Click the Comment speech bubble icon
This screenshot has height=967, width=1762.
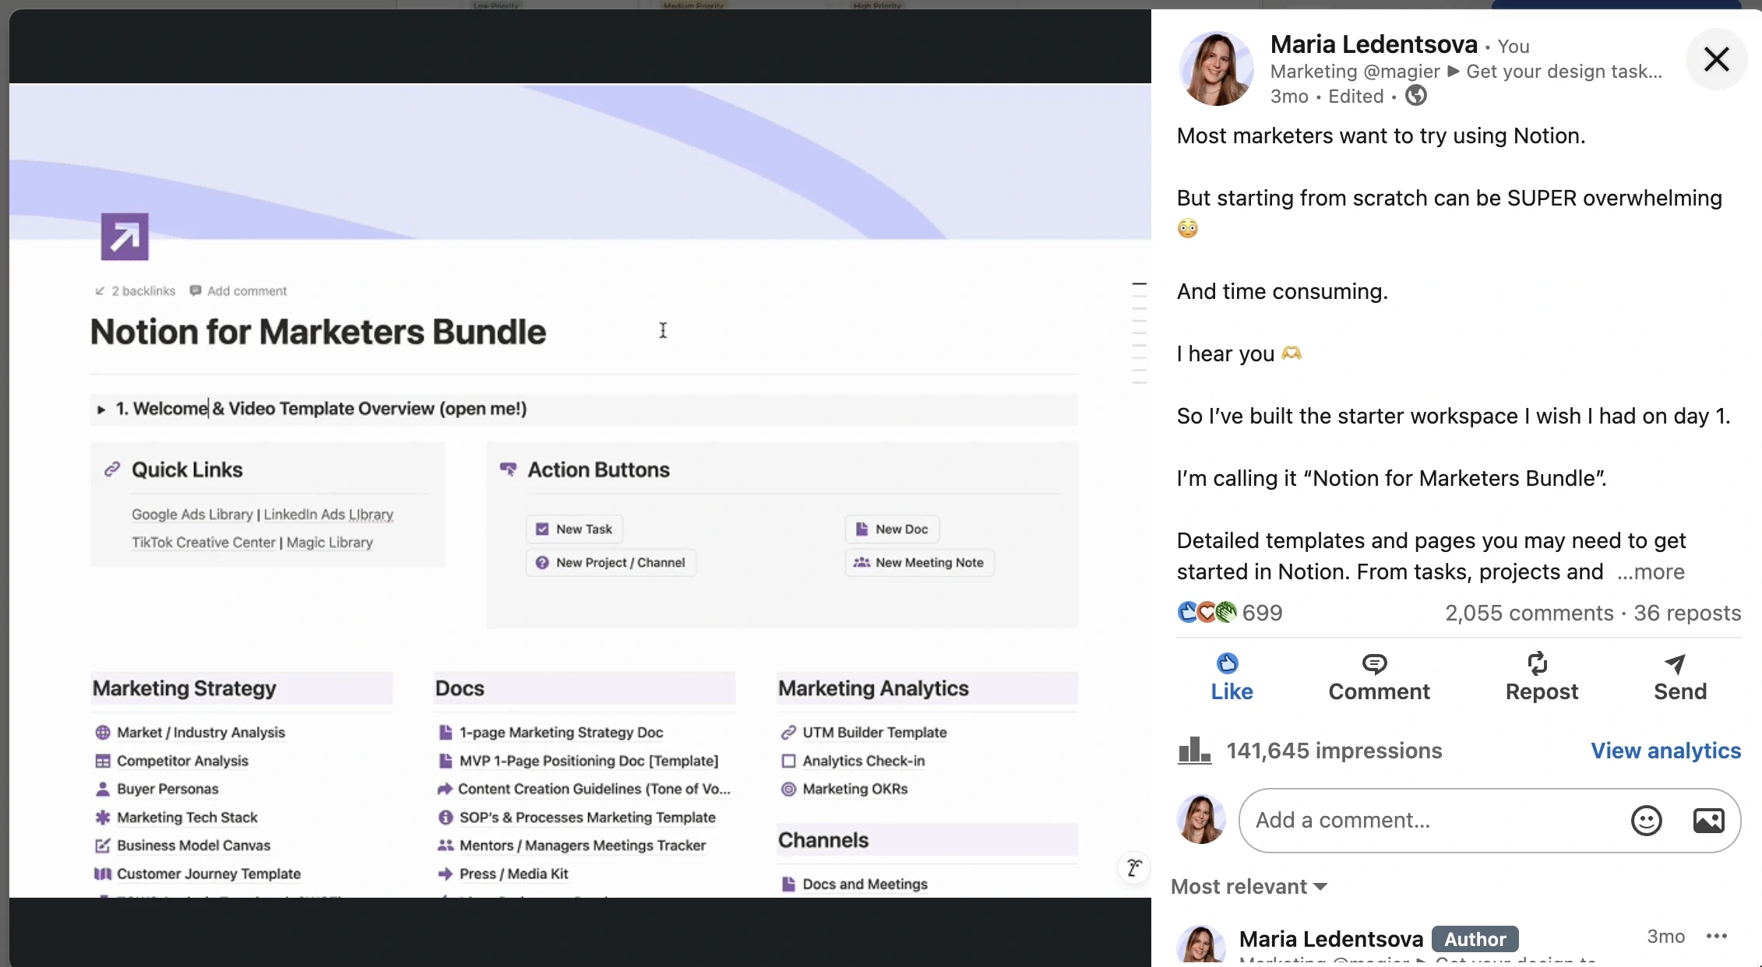1374,663
